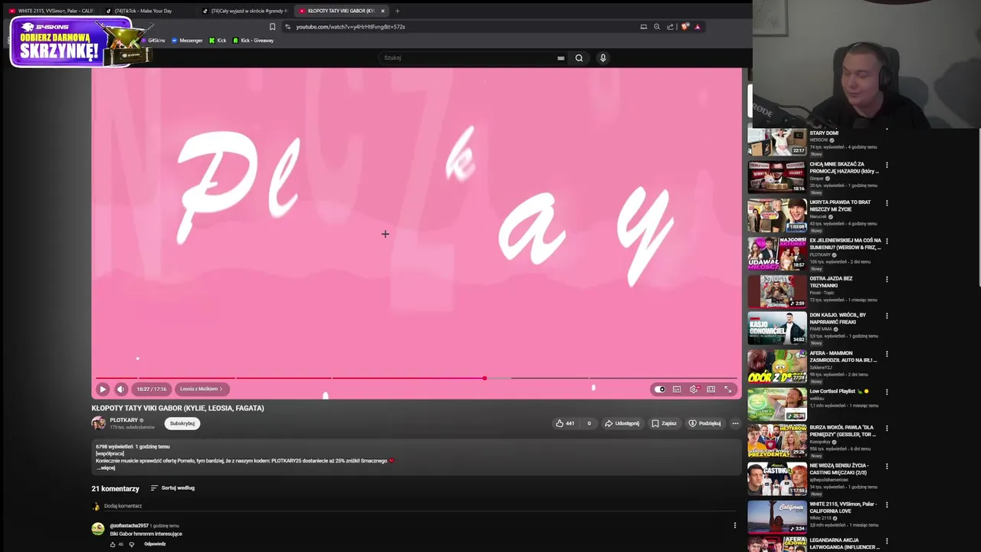The image size is (981, 552).
Task: Like the comment from @zofiastacha2957
Action: (x=113, y=544)
